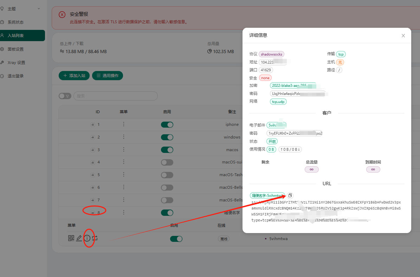Click the filter funnel icon beside search
420x277 pixels.
point(67,96)
